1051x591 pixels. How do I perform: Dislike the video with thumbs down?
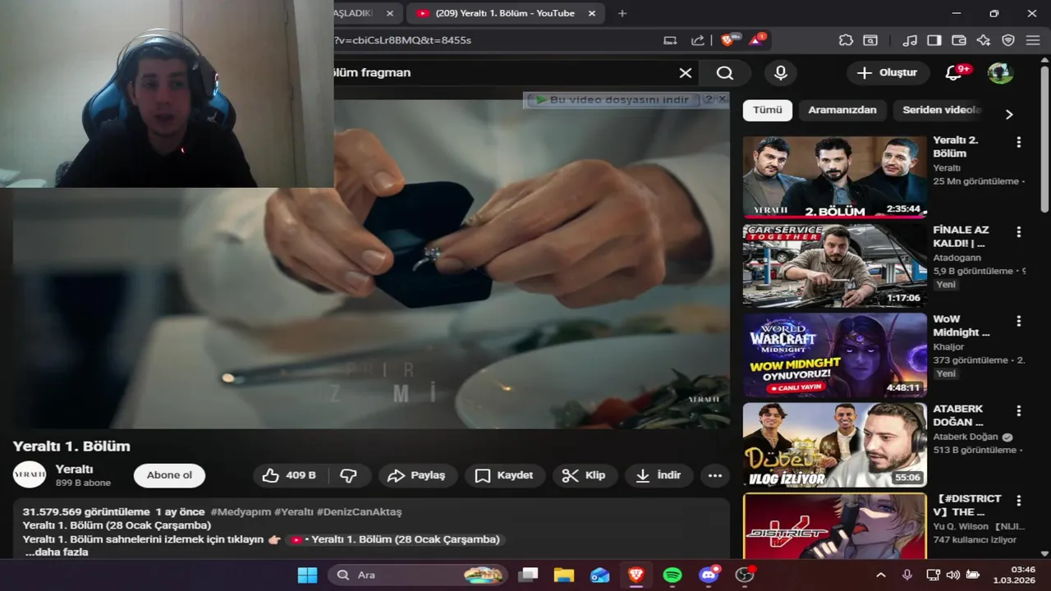(349, 475)
